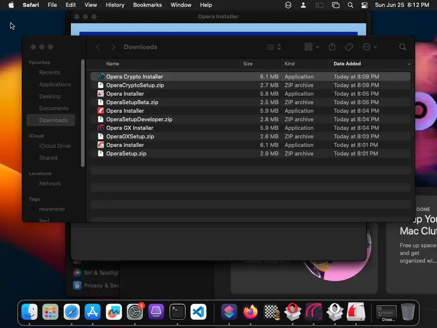This screenshot has height=328, width=437.
Task: Launch Firefox from the Dock
Action: pos(250,311)
